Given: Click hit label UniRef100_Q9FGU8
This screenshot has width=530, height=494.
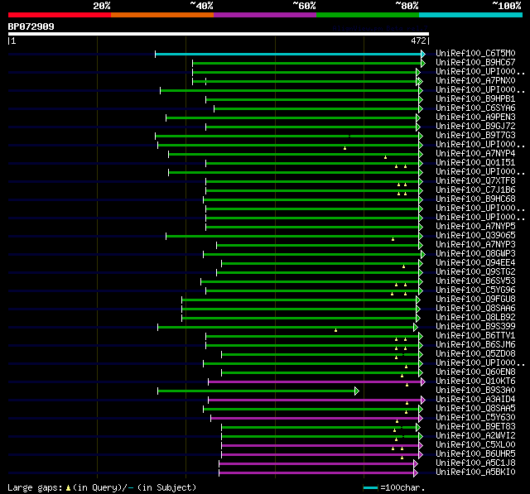Looking at the screenshot, I should coord(475,300).
